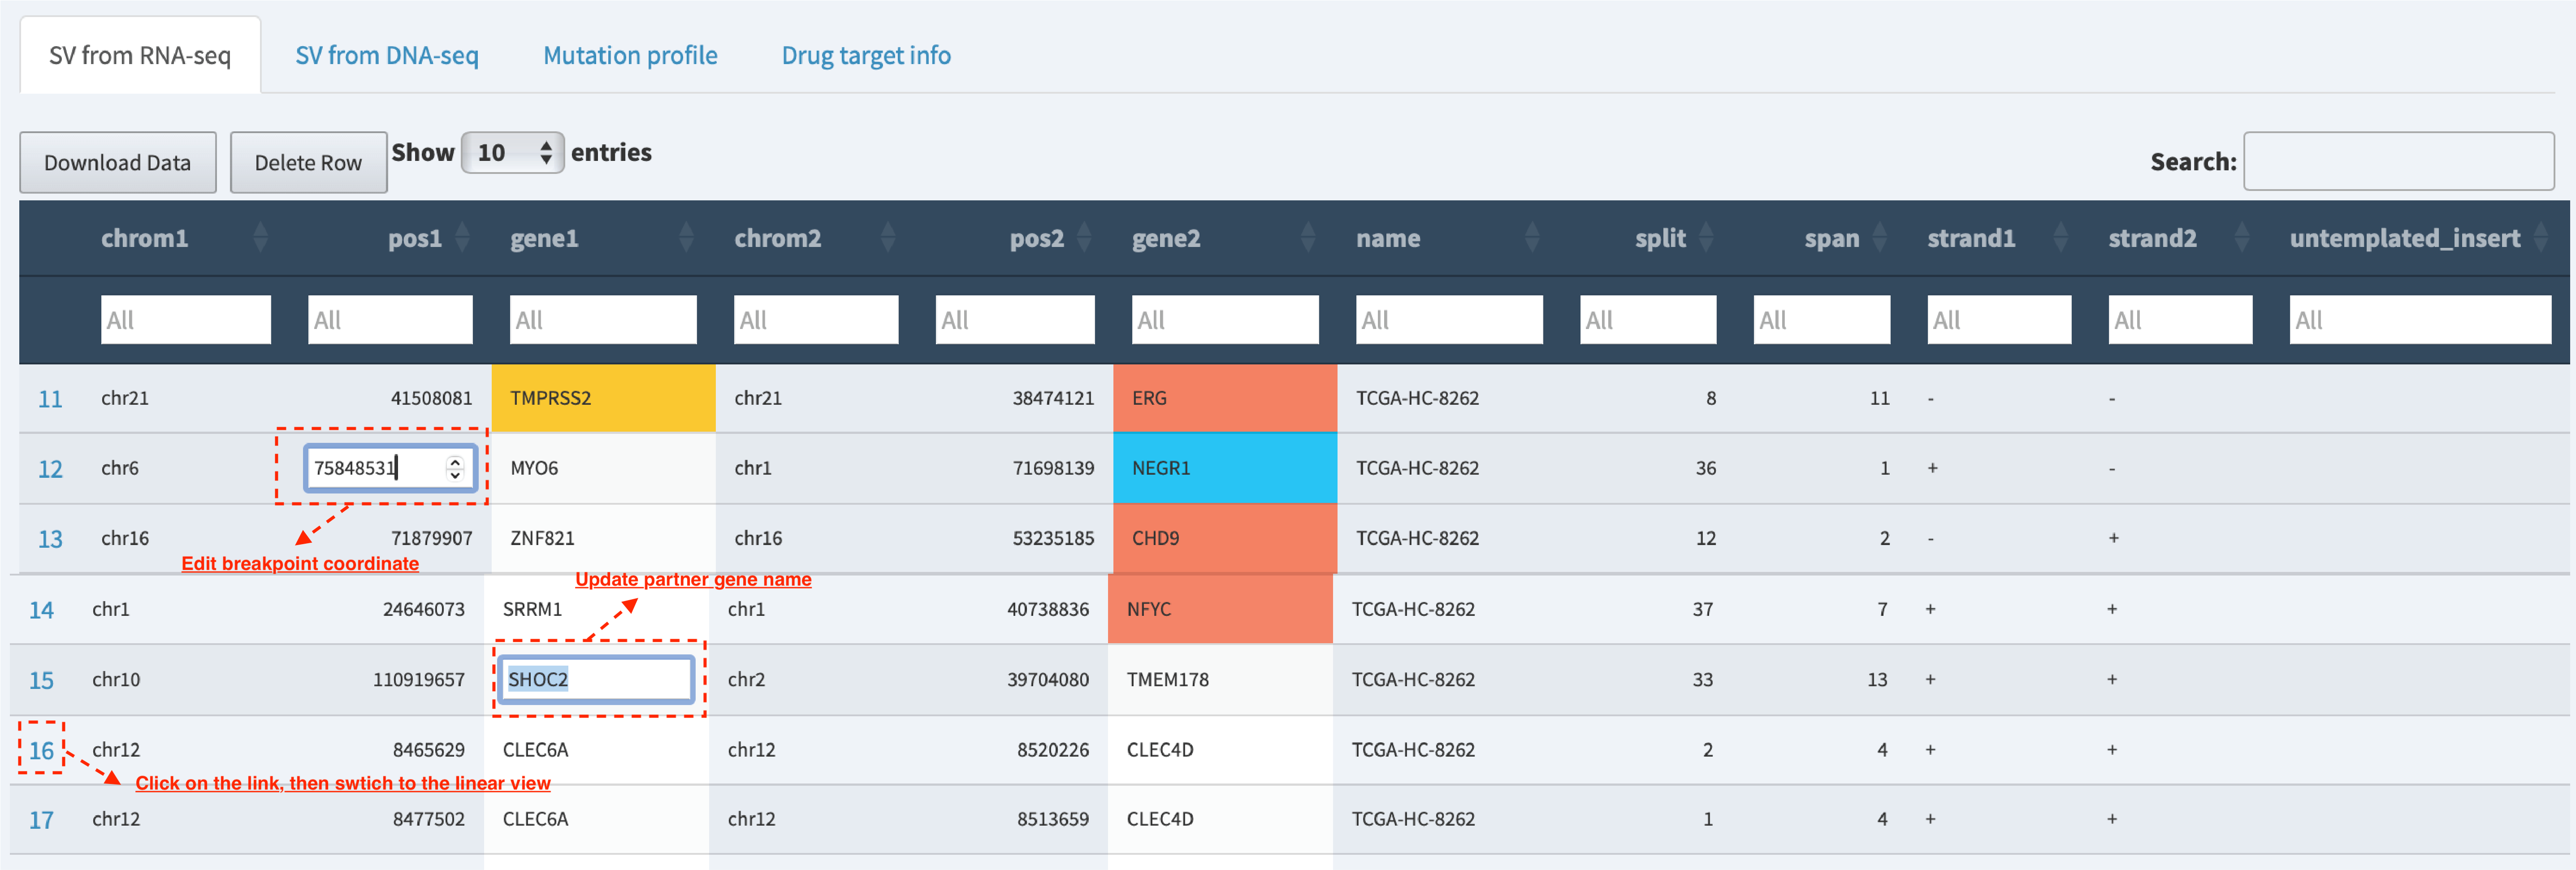Sort by gene2 column sort icon

coord(1309,238)
